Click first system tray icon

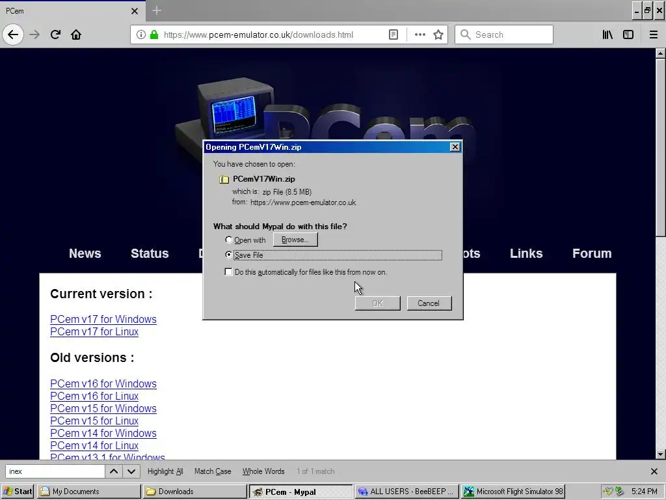coord(608,491)
